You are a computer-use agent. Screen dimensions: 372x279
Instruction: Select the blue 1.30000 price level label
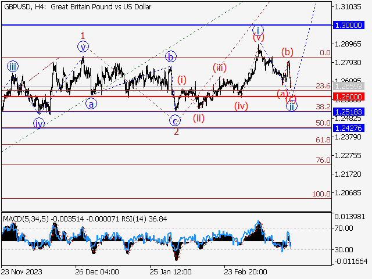coord(349,25)
